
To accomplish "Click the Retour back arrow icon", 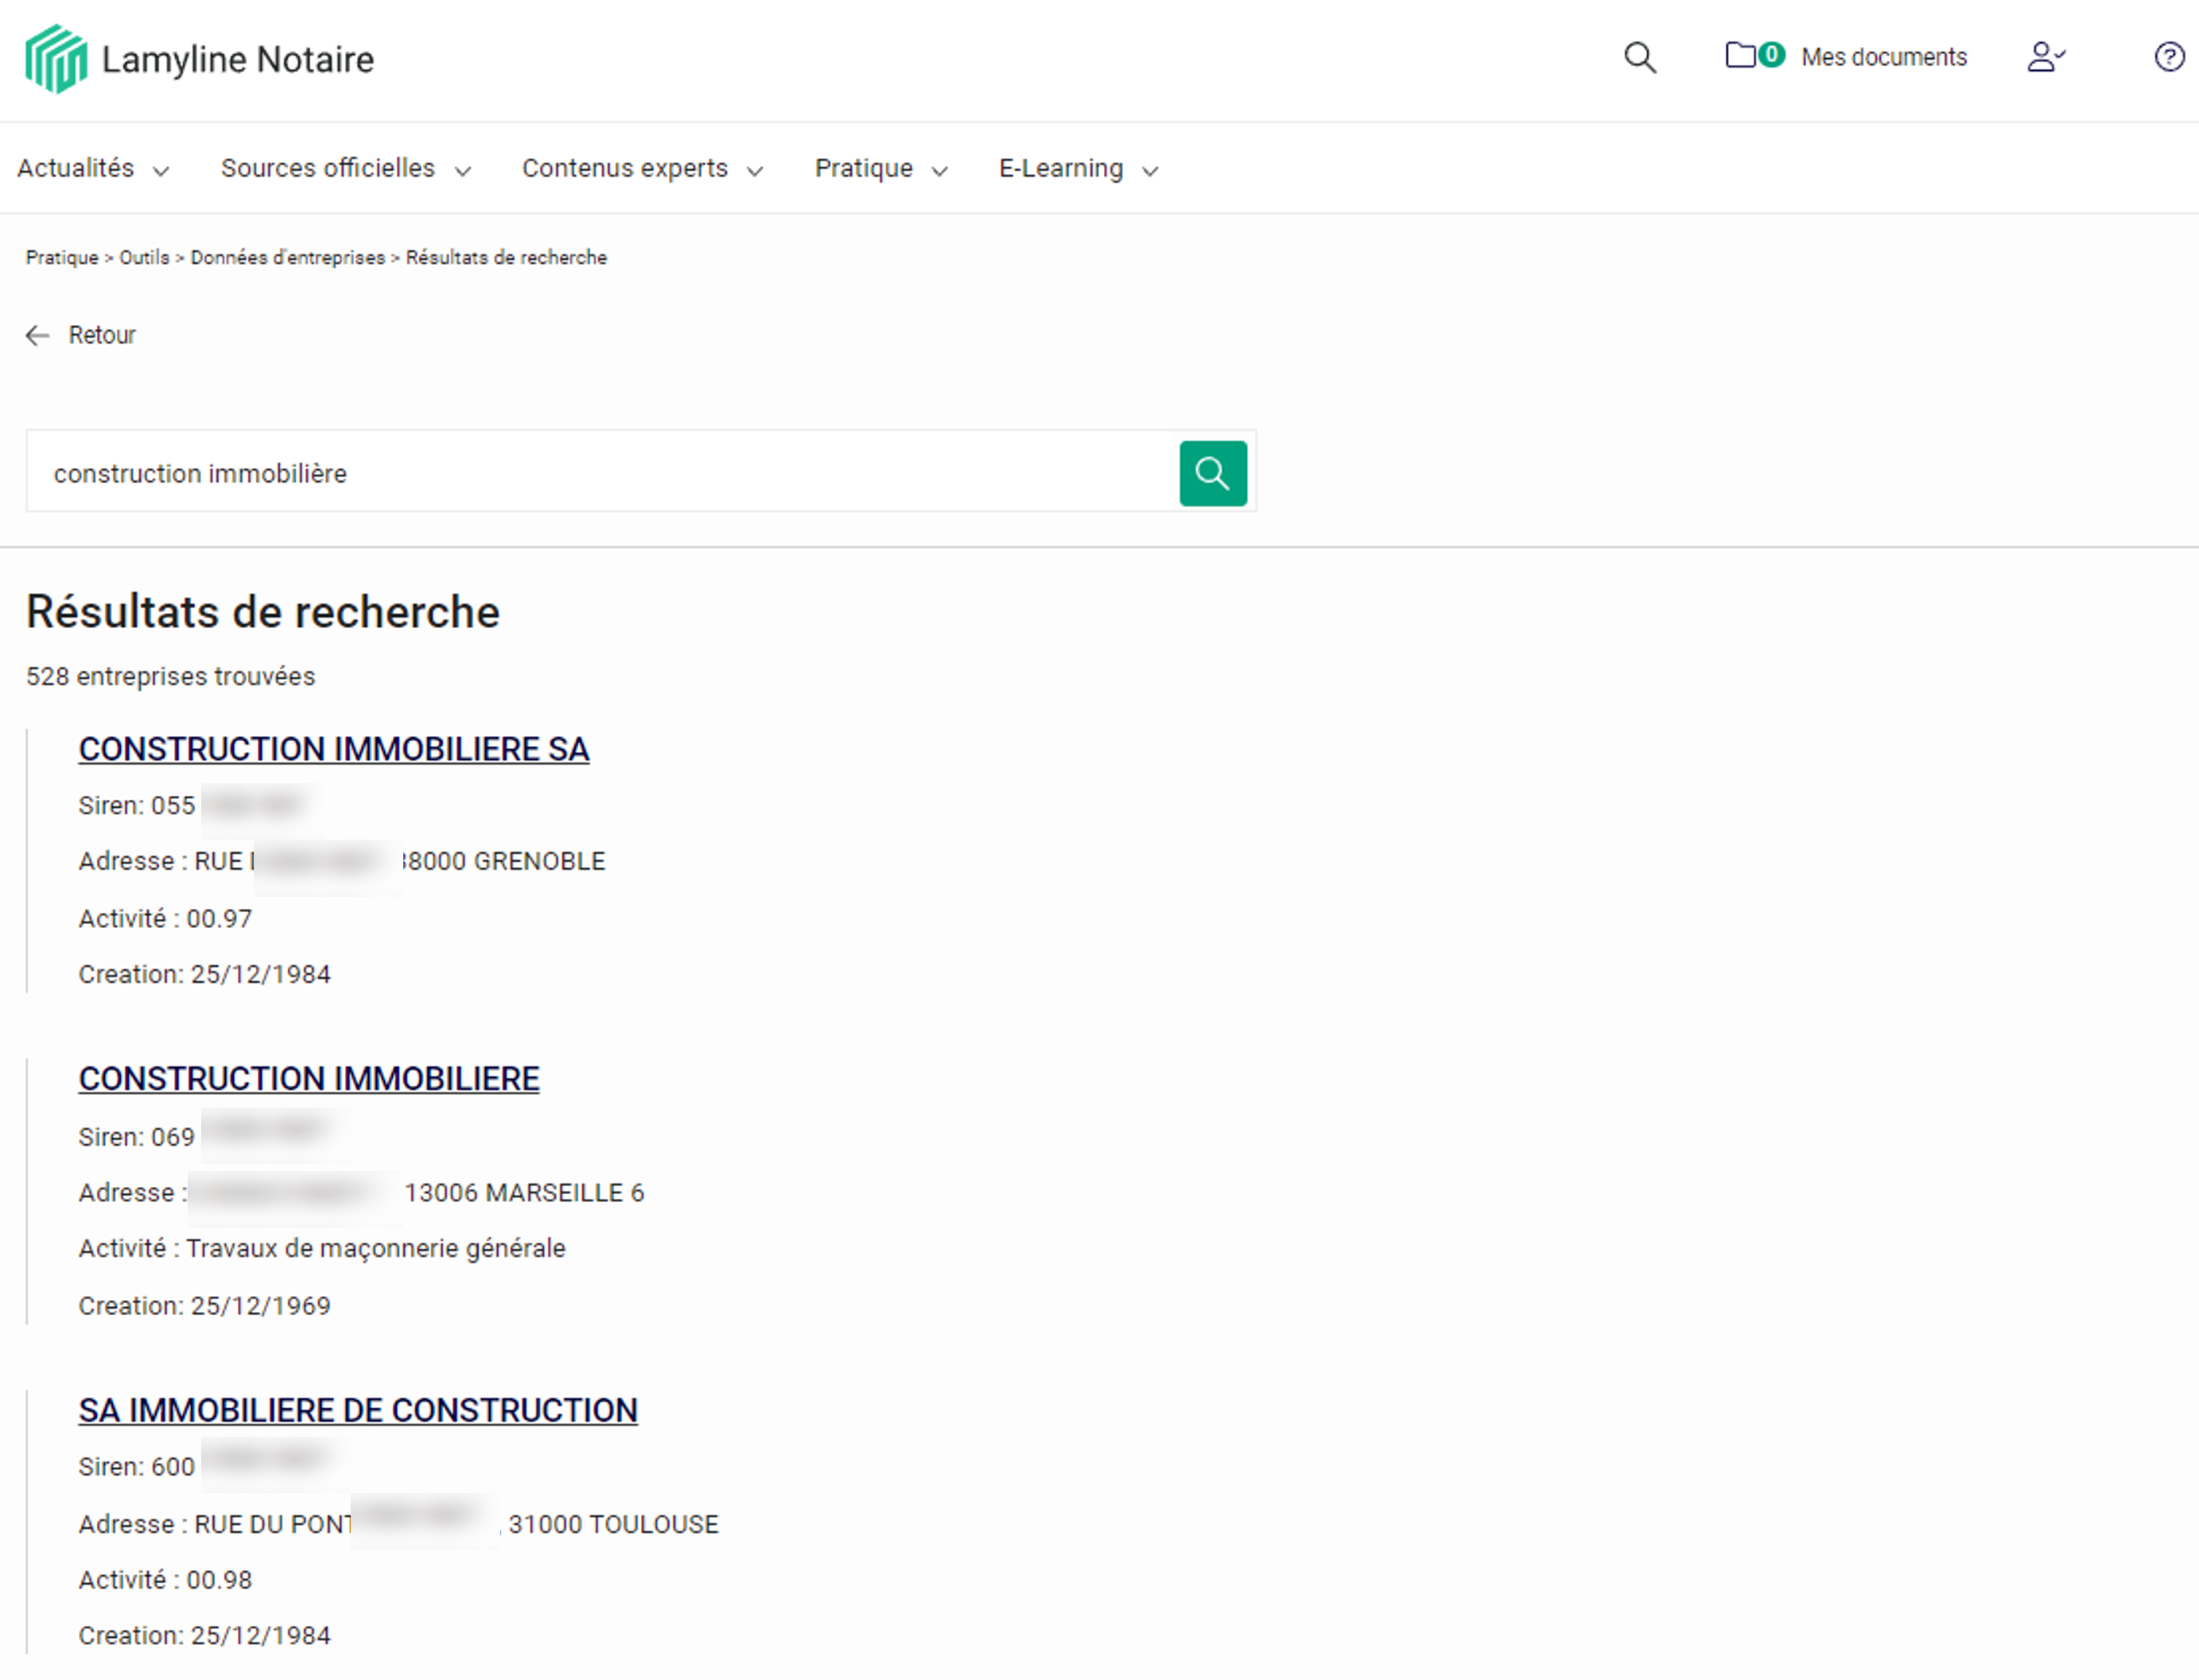I will [38, 335].
